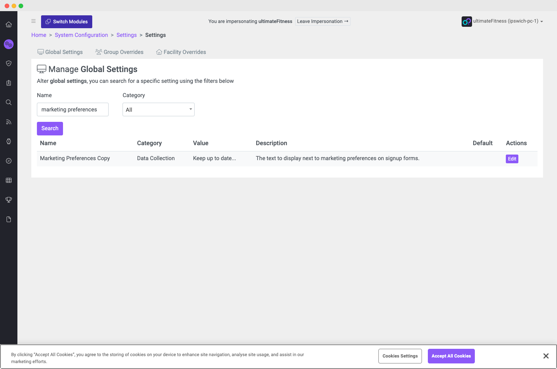Open the table grid sidebar icon

coord(9,180)
